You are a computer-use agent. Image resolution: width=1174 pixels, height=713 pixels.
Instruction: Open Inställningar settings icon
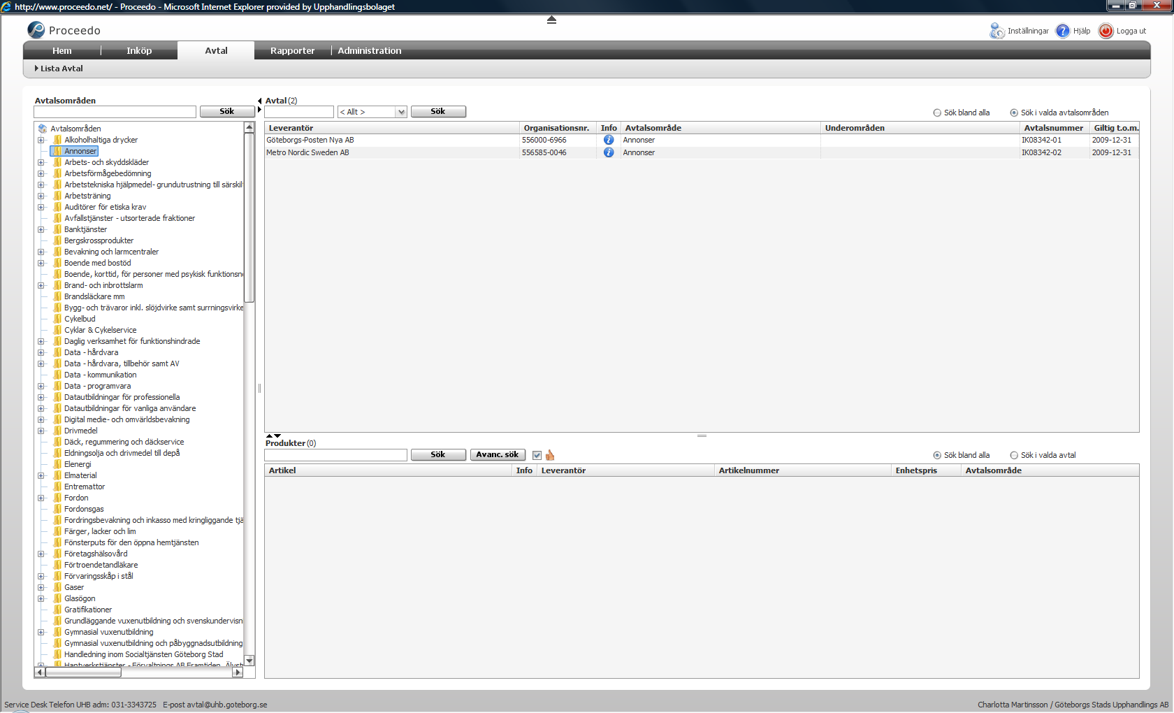pyautogui.click(x=997, y=31)
